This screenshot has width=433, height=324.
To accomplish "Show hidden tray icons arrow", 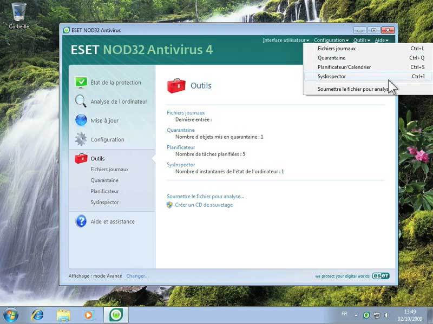I will [x=356, y=315].
